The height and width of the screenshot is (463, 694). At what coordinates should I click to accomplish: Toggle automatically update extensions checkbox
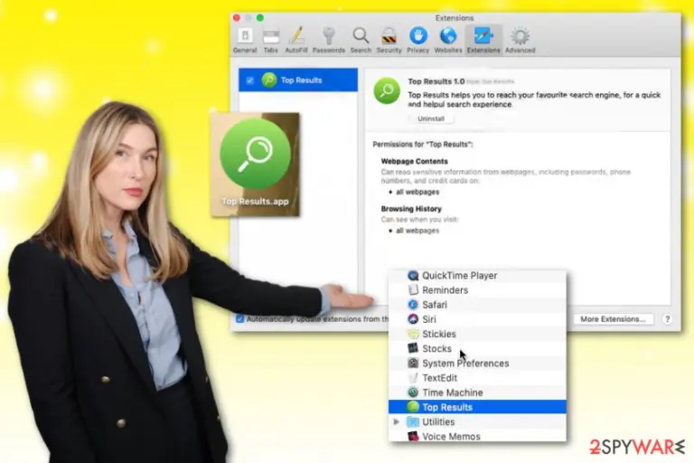click(239, 318)
